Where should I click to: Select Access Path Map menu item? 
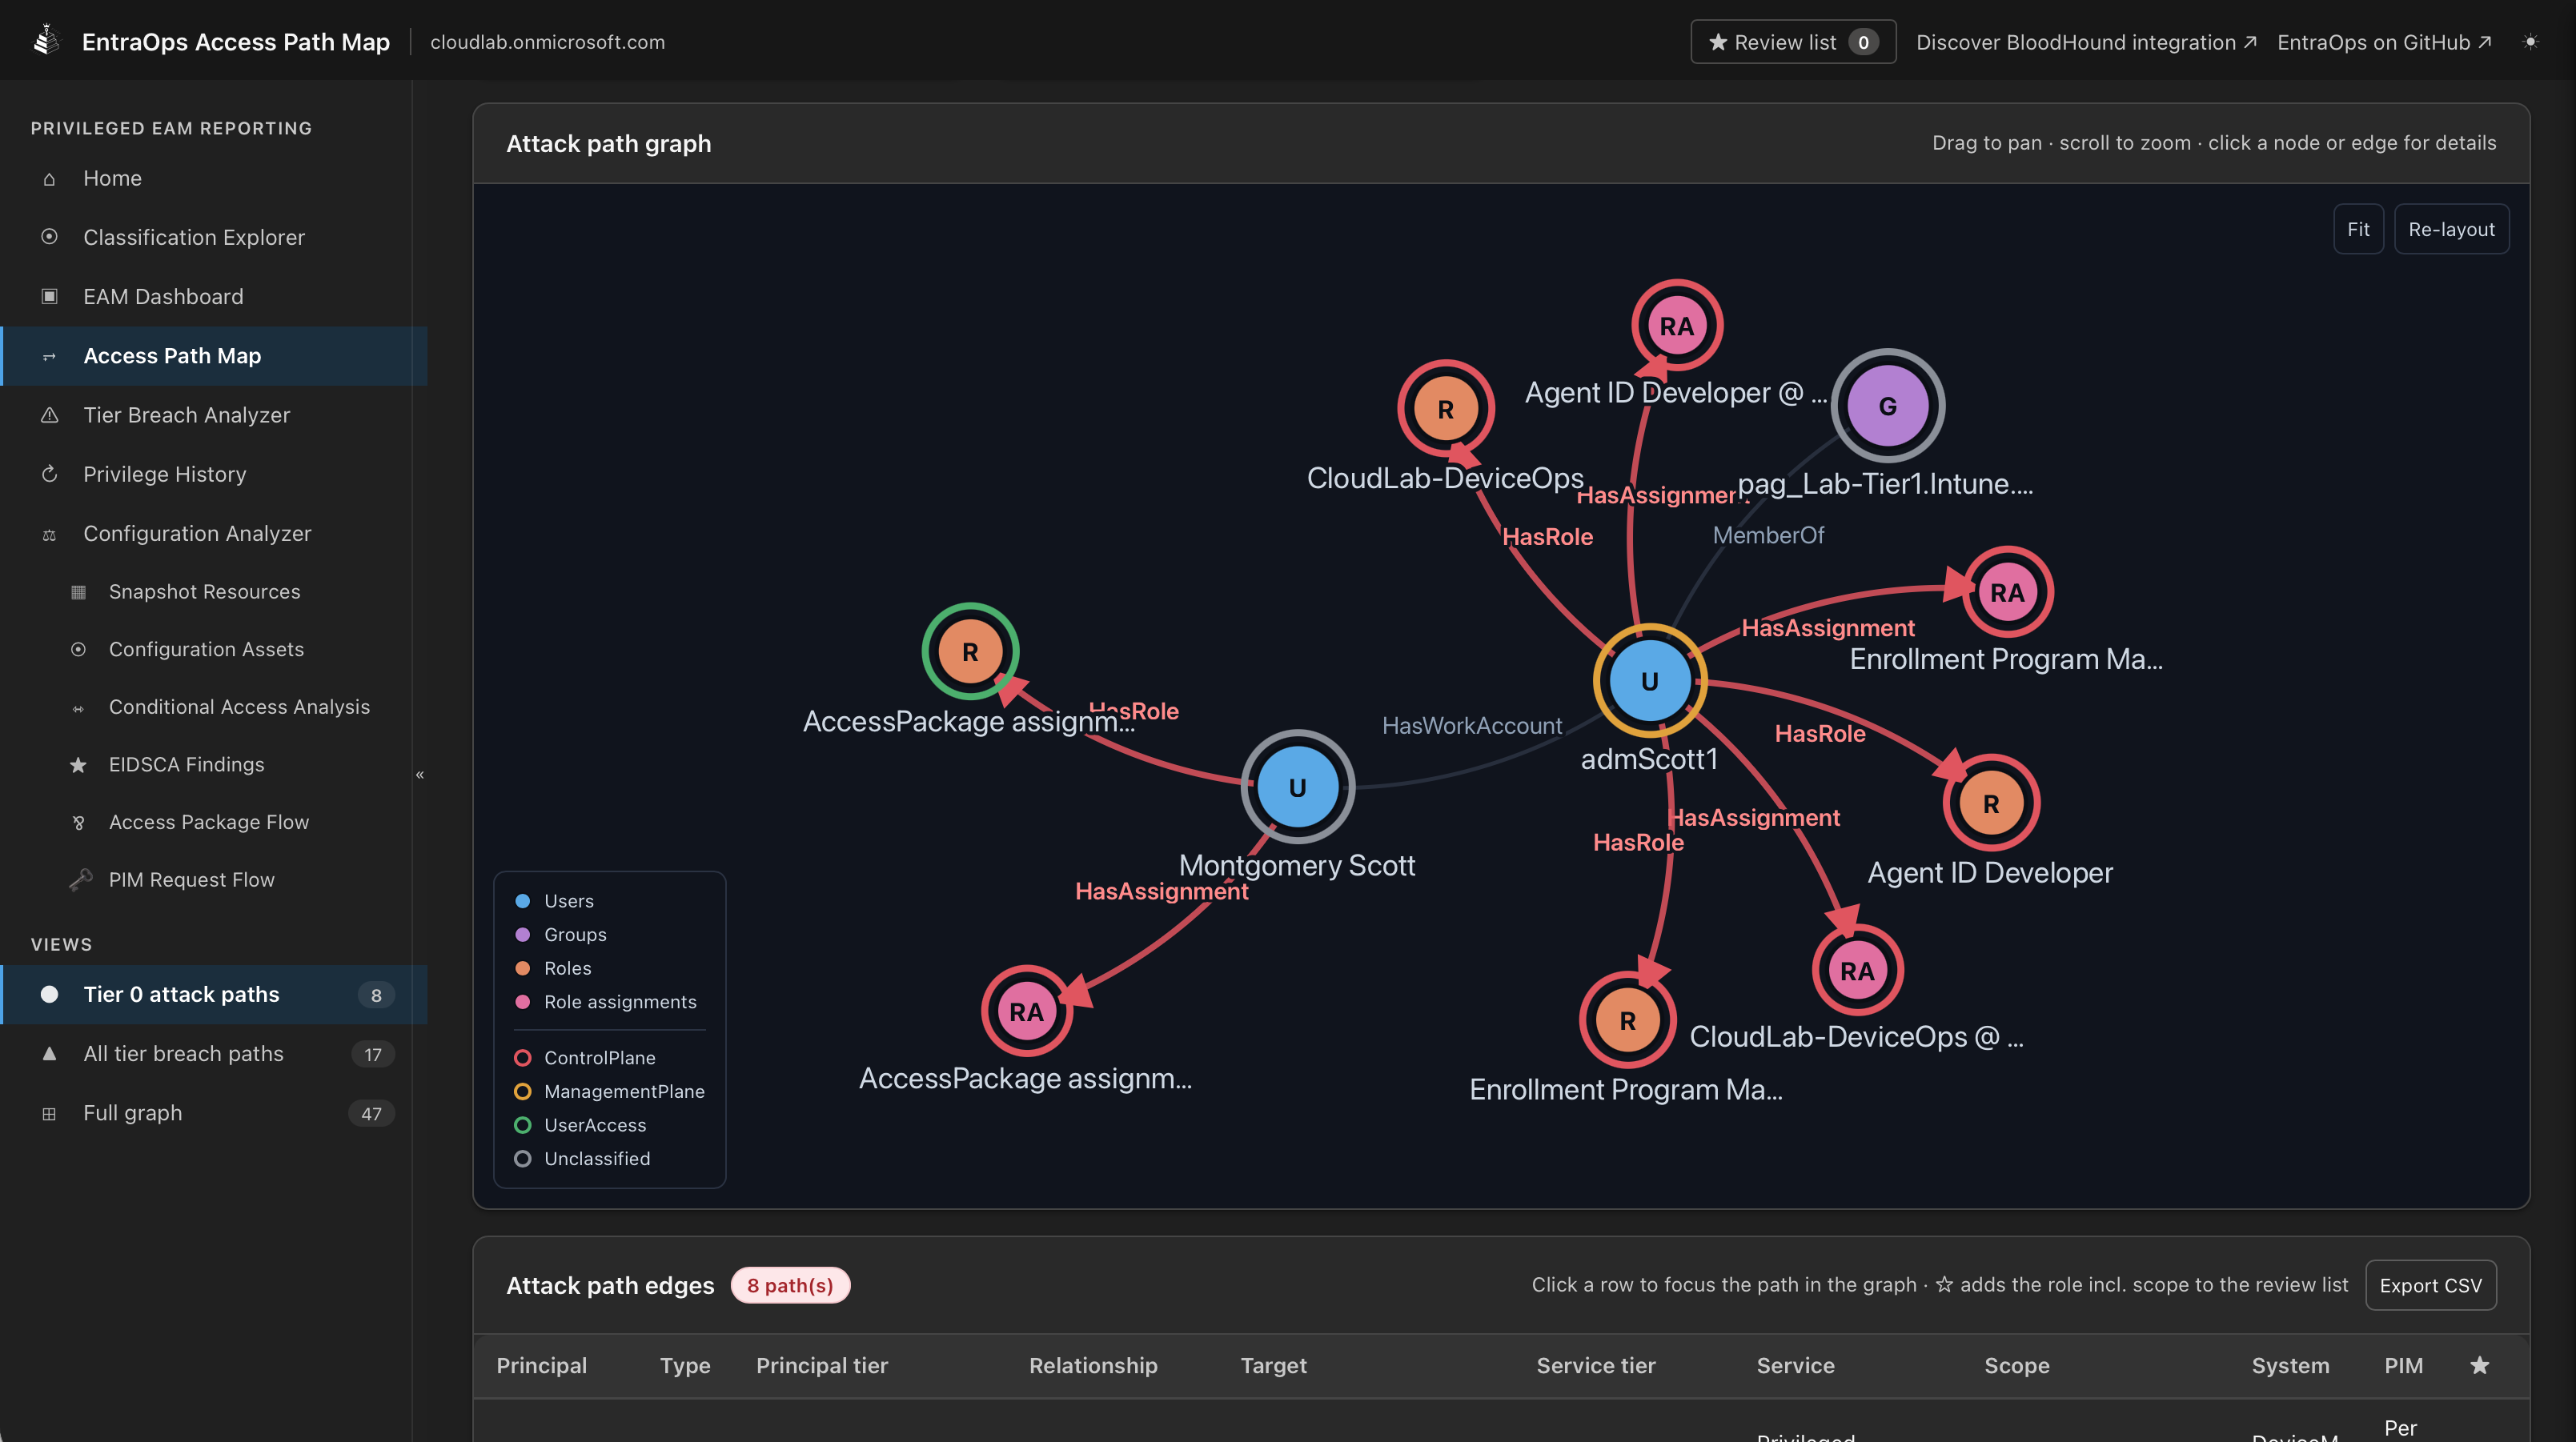pyautogui.click(x=214, y=356)
